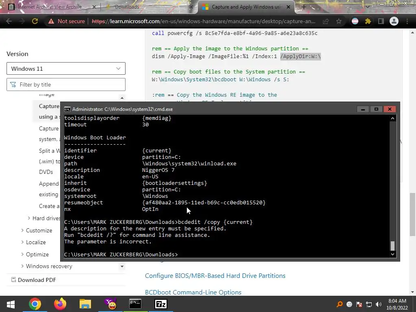Viewport: 416px width, 312px height.
Task: Open the volume speaker tray icon
Action: 379,304
